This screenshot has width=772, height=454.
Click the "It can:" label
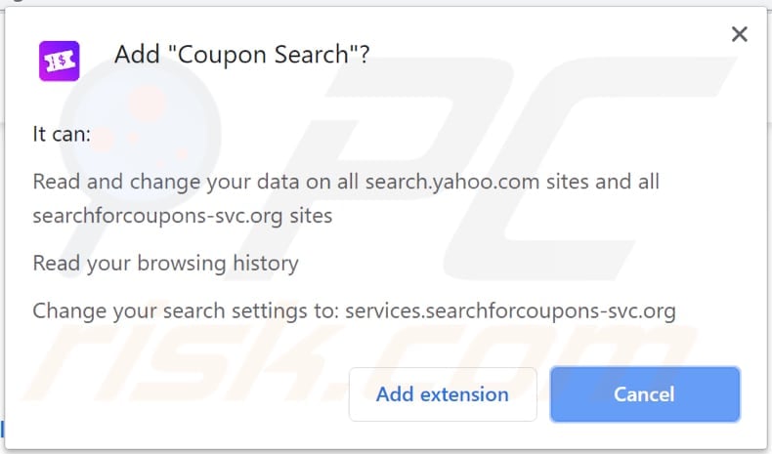(62, 135)
